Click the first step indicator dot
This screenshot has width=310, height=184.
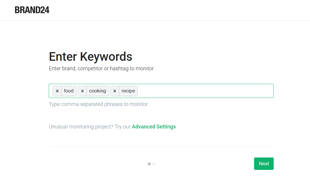pyautogui.click(x=149, y=164)
